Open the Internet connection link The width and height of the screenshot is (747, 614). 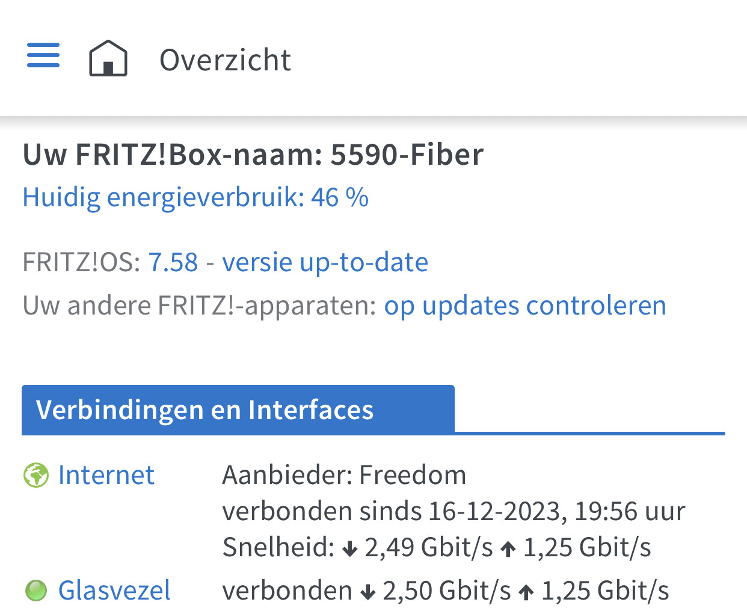click(106, 475)
